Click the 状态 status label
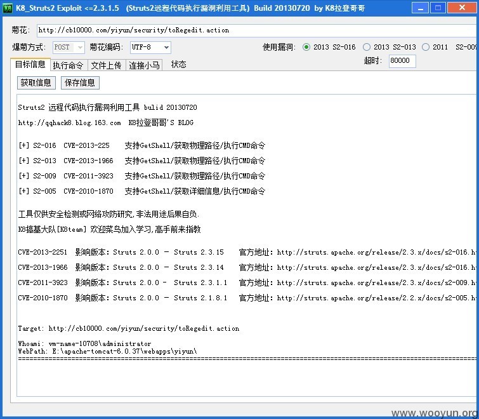This screenshot has height=419, width=479. pos(179,65)
